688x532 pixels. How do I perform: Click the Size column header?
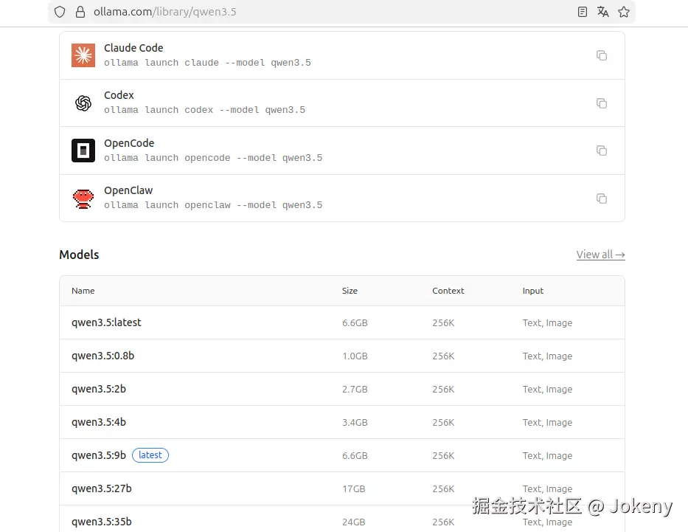pyautogui.click(x=350, y=291)
